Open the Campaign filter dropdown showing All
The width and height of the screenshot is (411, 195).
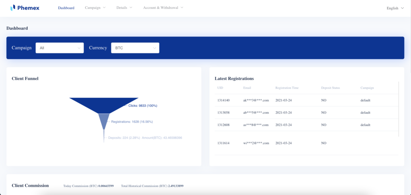[x=59, y=48]
